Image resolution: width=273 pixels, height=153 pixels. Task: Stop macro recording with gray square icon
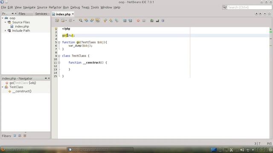pos(144,20)
